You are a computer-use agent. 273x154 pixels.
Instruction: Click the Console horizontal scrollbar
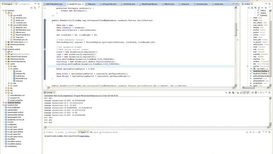(x=156, y=127)
